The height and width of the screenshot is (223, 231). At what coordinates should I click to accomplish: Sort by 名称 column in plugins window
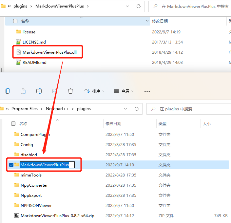pos(23,123)
